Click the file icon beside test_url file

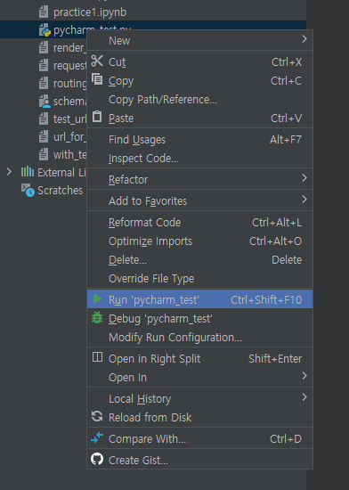tap(44, 118)
